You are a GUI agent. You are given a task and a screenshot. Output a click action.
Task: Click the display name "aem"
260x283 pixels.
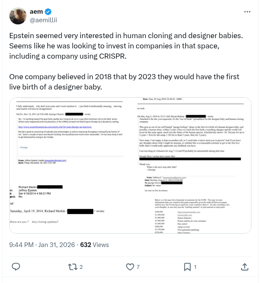click(36, 12)
